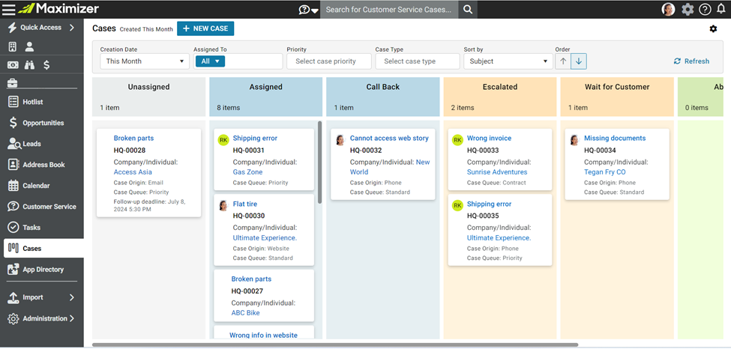Click the Select case type field
Image resolution: width=731 pixels, height=349 pixels.
418,61
